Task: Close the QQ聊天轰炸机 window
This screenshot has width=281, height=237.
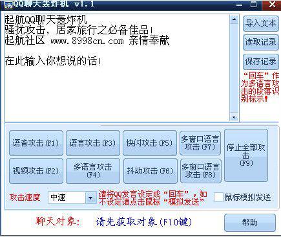Action: coord(272,5)
